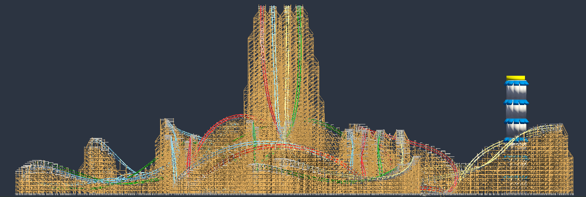Click the top blue awning ring on the tower
586x197 pixels.
click(516, 83)
